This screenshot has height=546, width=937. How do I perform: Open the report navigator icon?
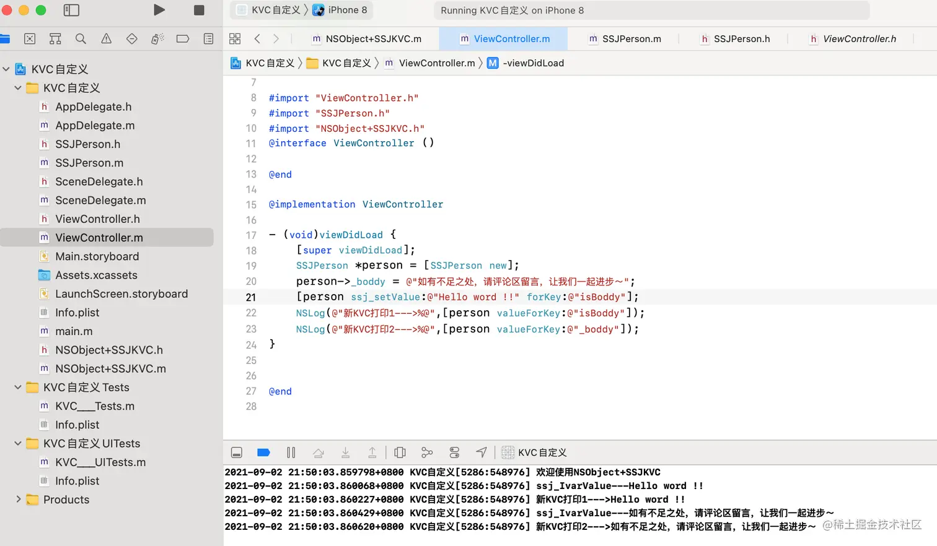coord(208,38)
